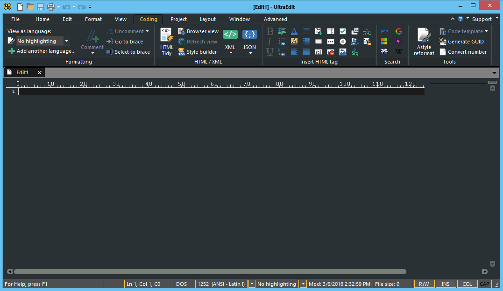Screen dimensions: 503x291
Task: Click the password field dots icon
Action: click(x=330, y=42)
